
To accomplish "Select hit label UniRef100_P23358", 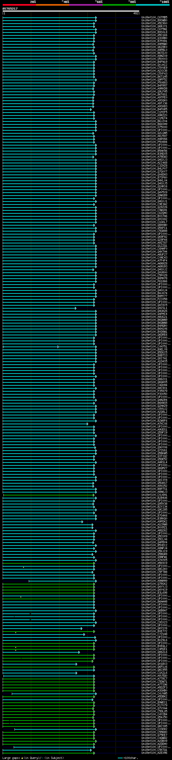I will pos(154,299).
